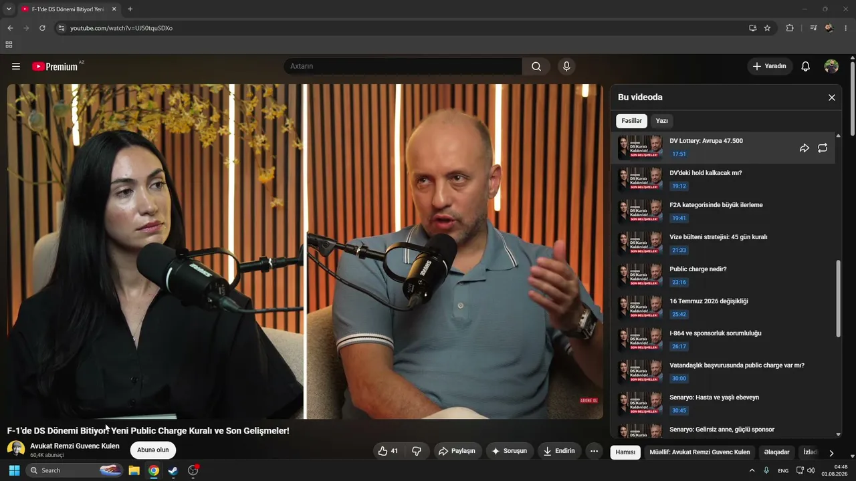Select the Hamısı filter chip
Image resolution: width=856 pixels, height=481 pixels.
625,452
